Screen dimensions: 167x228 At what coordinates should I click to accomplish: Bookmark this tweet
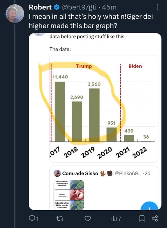[x=142, y=218]
